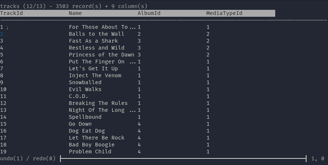Select the AlbumId cell of Go Down row
The width and height of the screenshot is (328, 165).
139,124
